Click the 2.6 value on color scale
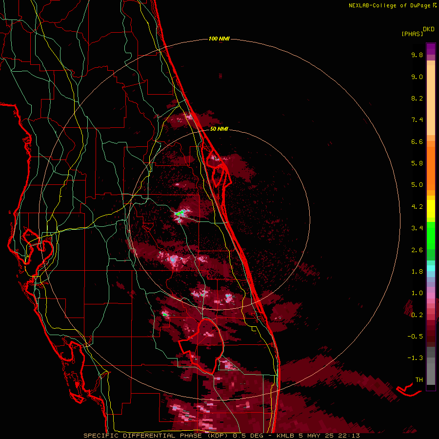The height and width of the screenshot is (439, 439). coord(417,250)
